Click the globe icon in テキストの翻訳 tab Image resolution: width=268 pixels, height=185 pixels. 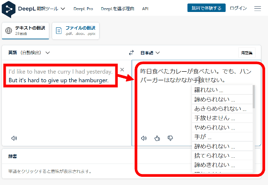[x=9, y=31]
